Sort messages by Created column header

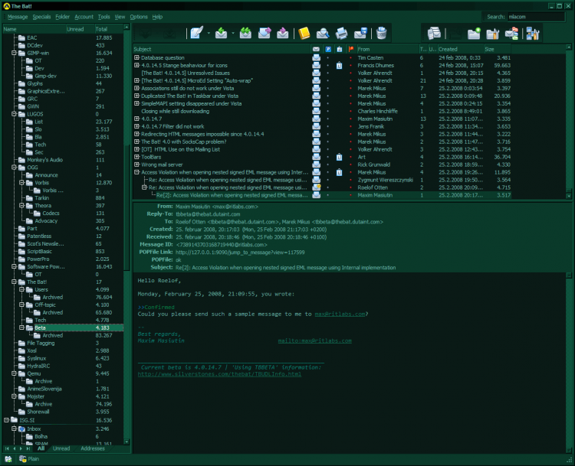click(461, 49)
